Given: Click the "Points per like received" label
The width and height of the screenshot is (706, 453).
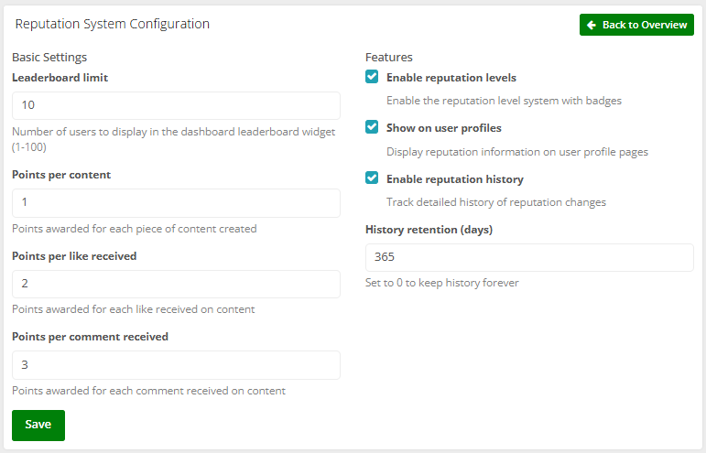Looking at the screenshot, I should coord(74,256).
